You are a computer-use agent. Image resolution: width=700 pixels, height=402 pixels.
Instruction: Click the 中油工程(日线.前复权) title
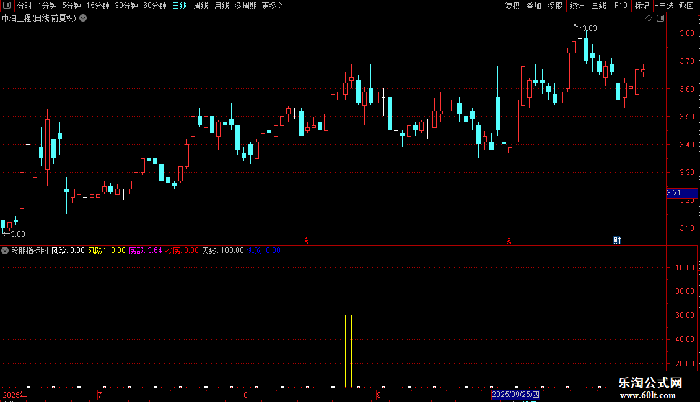coord(39,19)
